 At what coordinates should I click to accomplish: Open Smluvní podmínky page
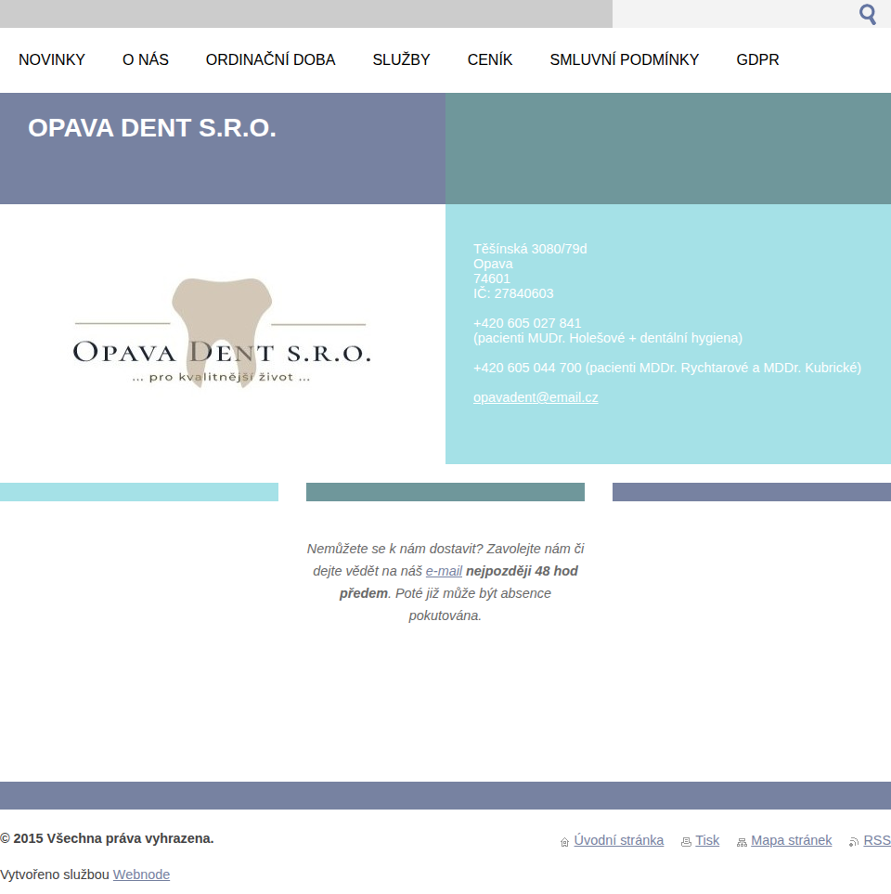625,59
